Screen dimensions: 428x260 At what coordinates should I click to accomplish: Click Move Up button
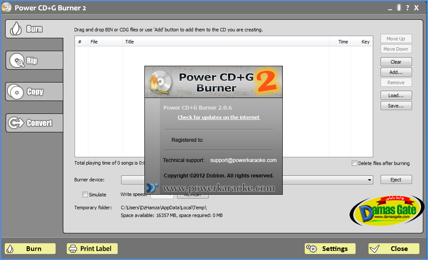pyautogui.click(x=396, y=39)
